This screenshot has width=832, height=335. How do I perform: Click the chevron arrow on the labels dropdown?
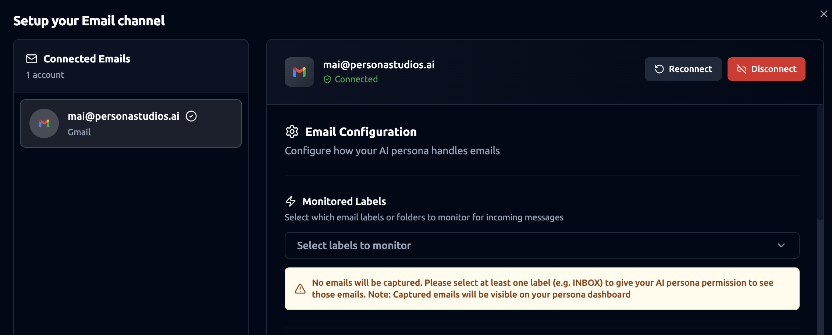click(x=781, y=245)
